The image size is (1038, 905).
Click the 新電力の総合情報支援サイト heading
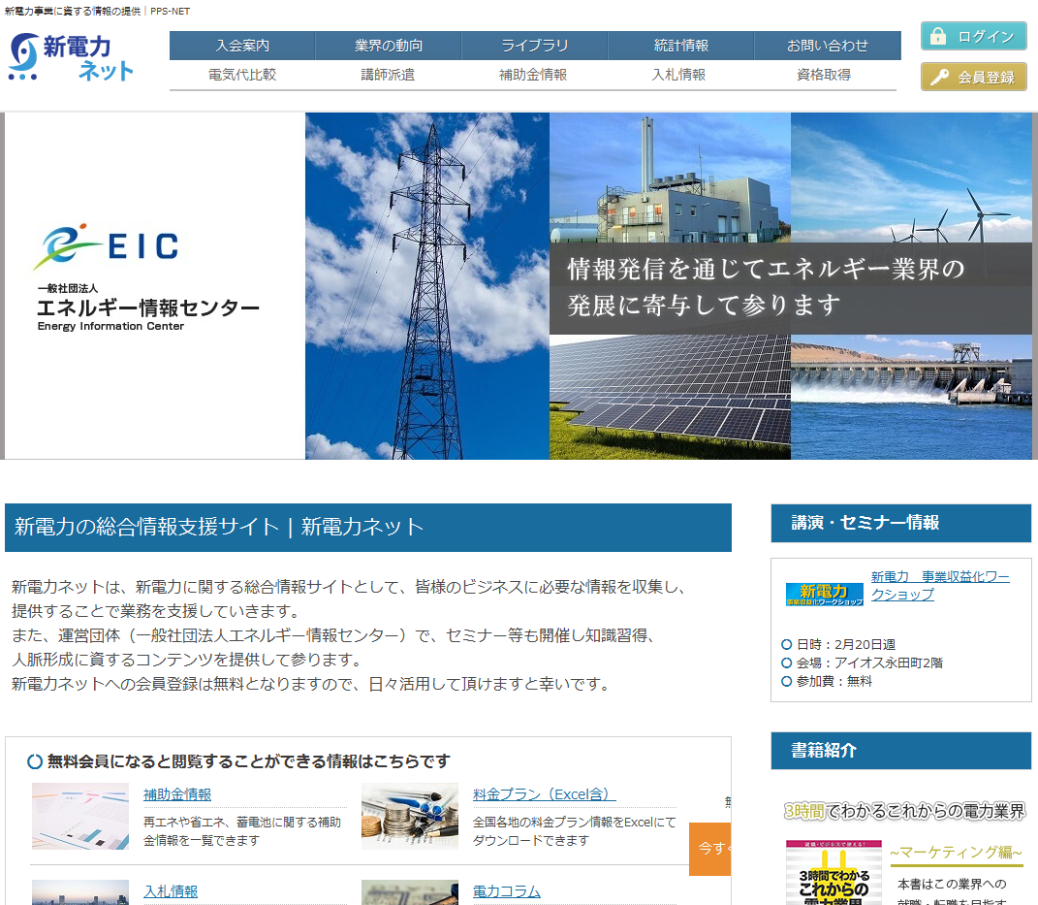click(x=368, y=528)
